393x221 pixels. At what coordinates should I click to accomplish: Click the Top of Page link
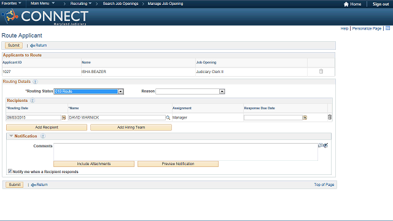[324, 185]
